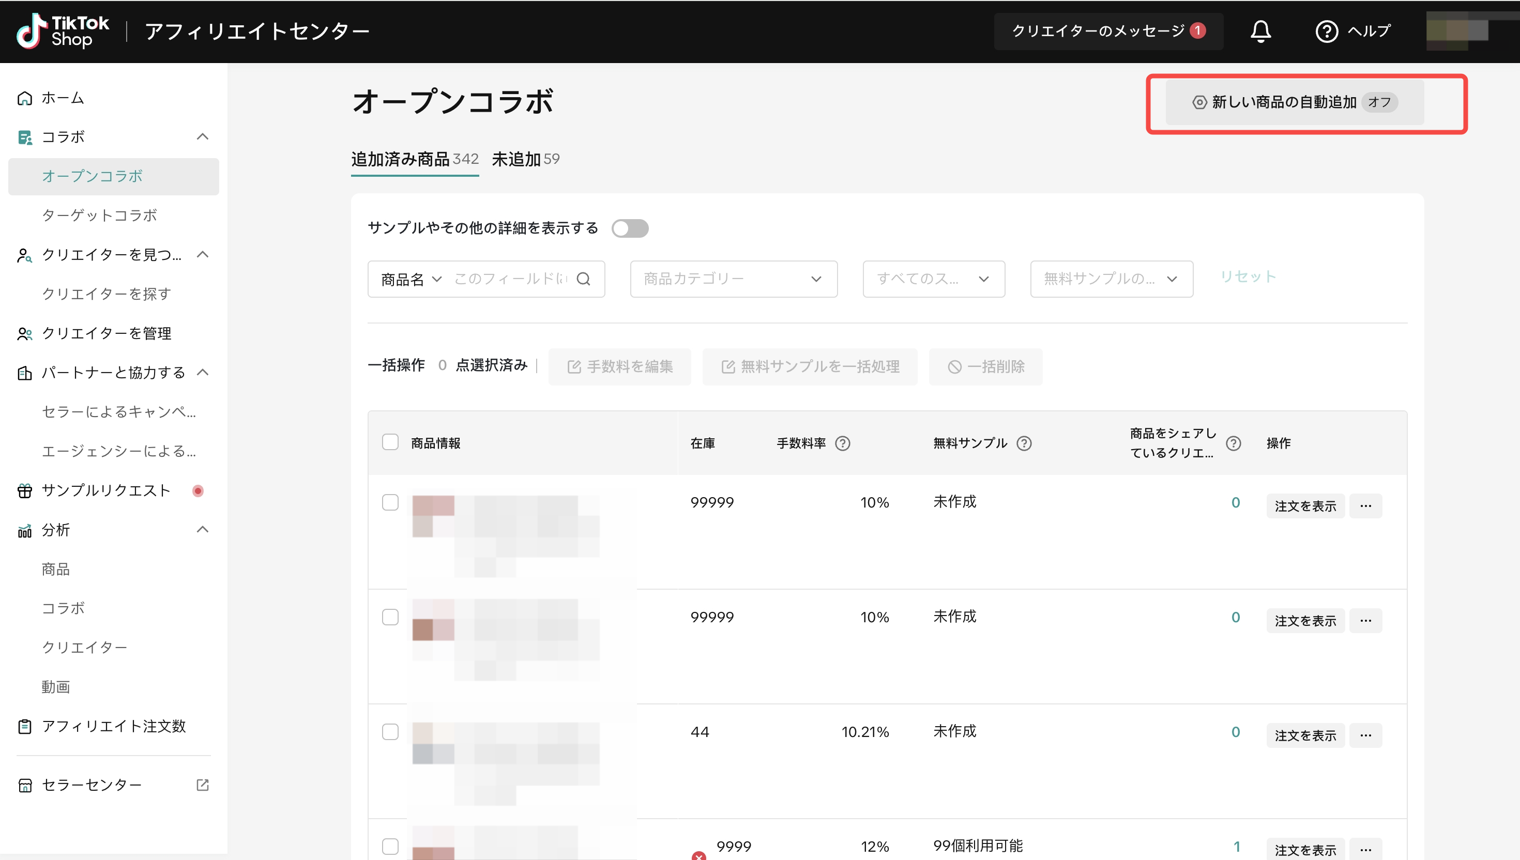Click the 一括削除 button
This screenshot has height=860, width=1520.
985,367
